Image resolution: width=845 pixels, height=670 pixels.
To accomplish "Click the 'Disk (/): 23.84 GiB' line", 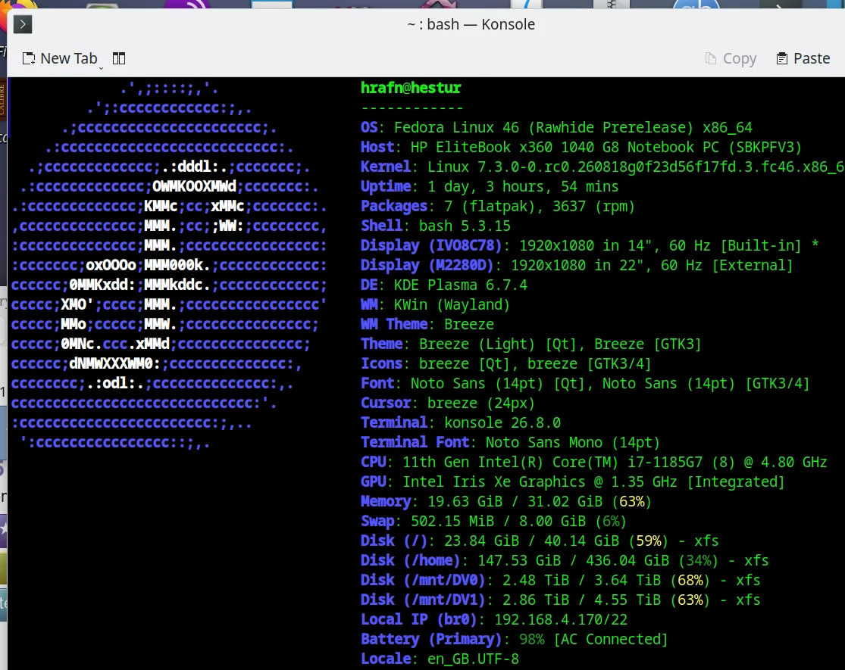I will tap(540, 541).
